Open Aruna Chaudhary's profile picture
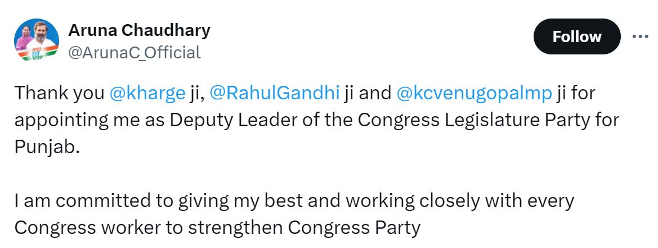This screenshot has height=248, width=658. pos(37,40)
